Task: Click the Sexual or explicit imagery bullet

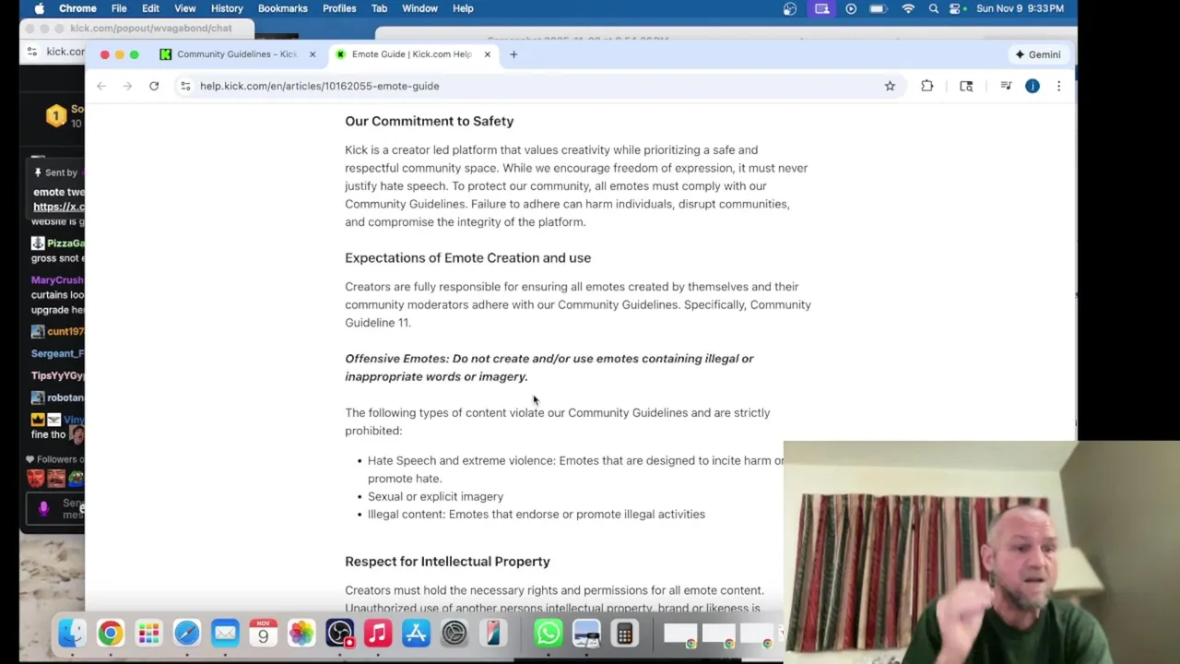Action: pyautogui.click(x=435, y=496)
